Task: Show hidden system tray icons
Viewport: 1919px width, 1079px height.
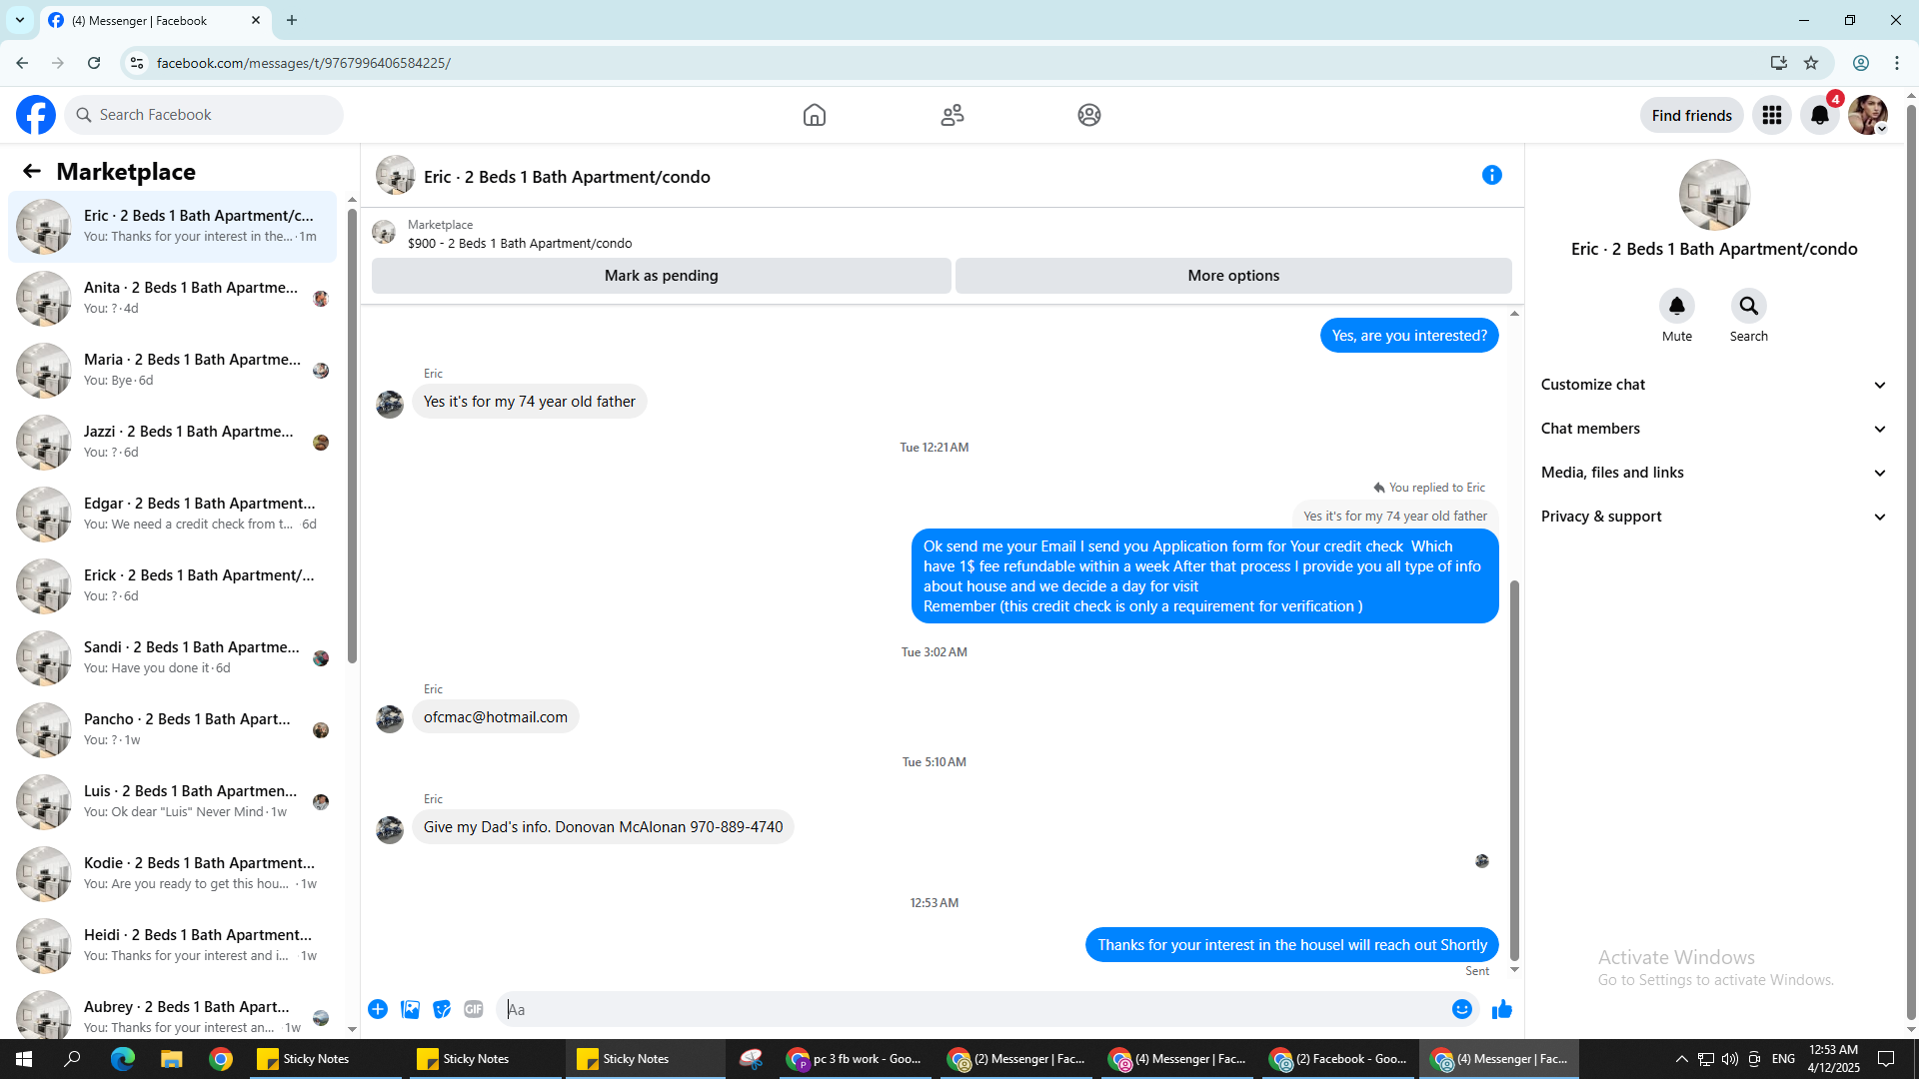Action: pyautogui.click(x=1681, y=1059)
